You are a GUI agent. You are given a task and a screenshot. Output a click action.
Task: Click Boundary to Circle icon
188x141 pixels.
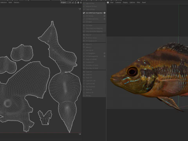pos(84,65)
